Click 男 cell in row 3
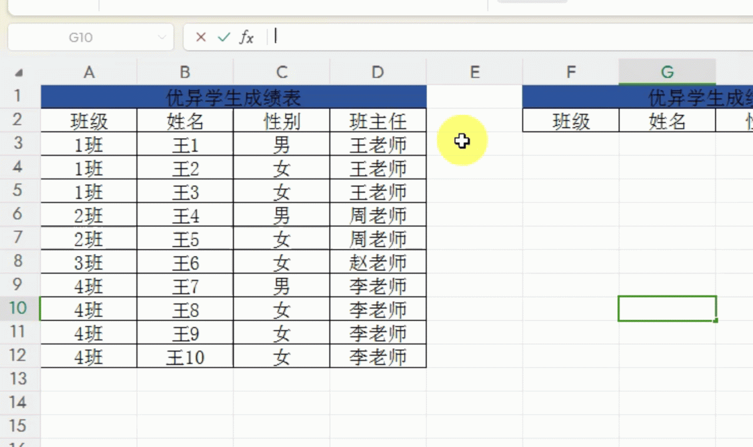 pos(282,144)
